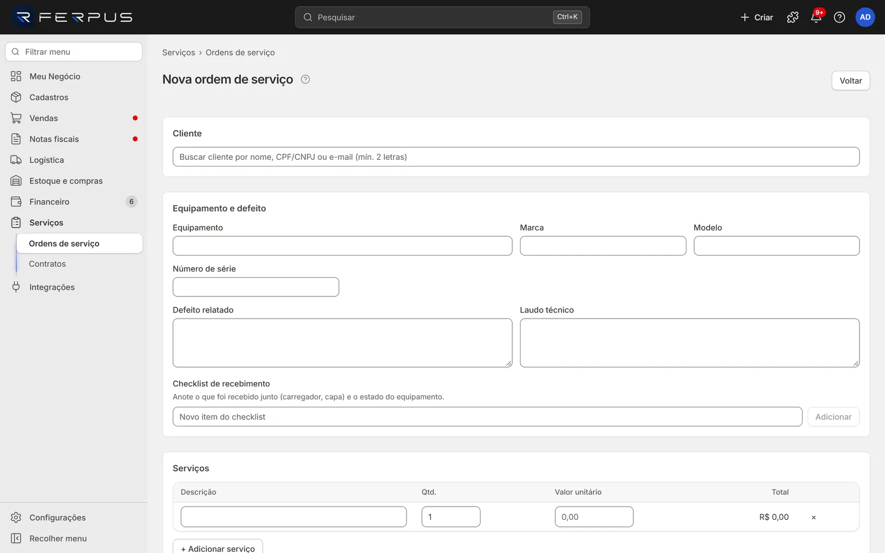This screenshot has height=553, width=885.
Task: Open the Logística menu item
Action: 74,160
